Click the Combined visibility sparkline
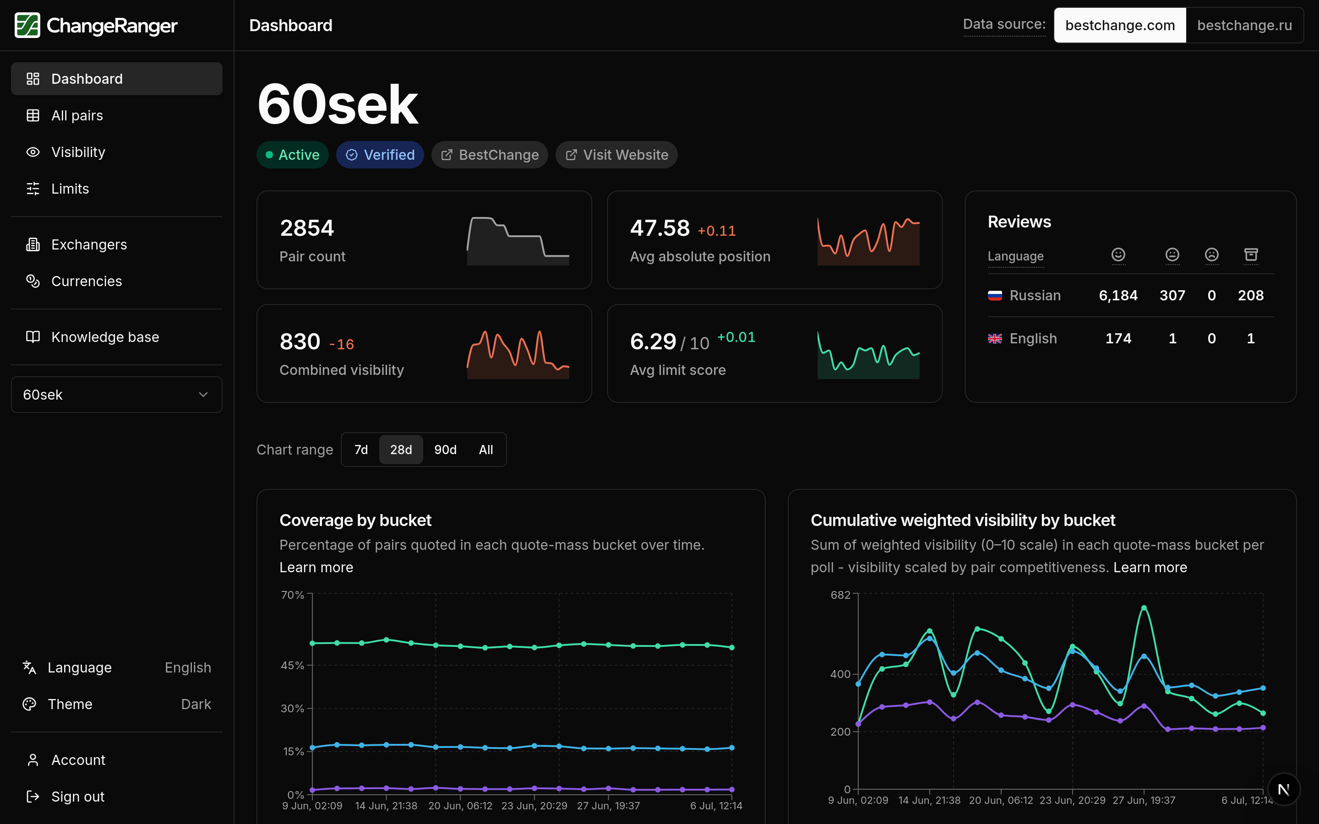Image resolution: width=1319 pixels, height=824 pixels. point(518,354)
